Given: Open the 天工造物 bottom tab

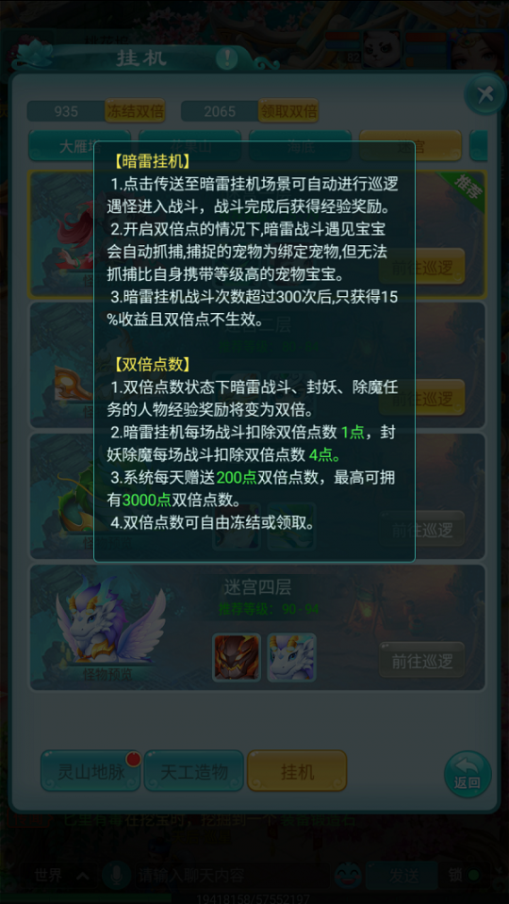Looking at the screenshot, I should [193, 771].
